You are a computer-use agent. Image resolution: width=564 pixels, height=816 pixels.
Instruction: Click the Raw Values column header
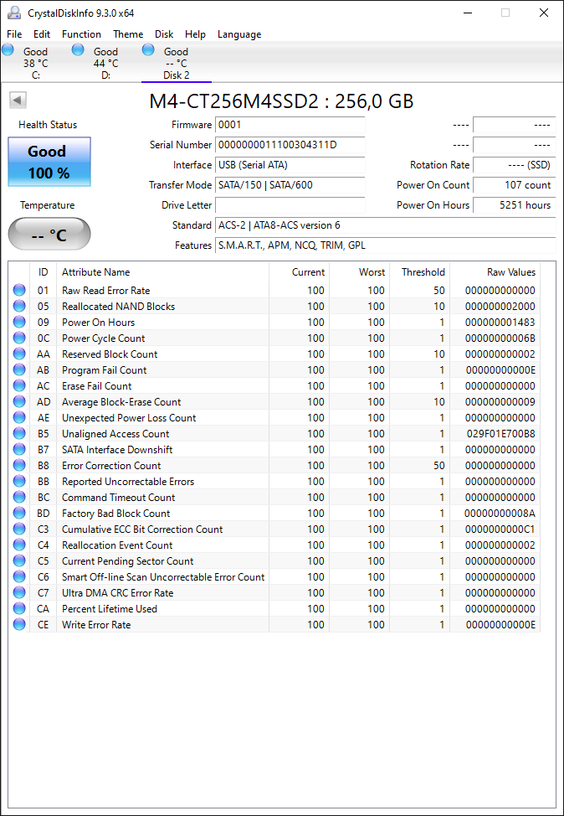495,272
